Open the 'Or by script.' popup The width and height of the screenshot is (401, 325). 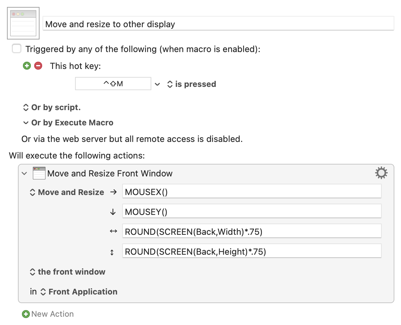point(51,107)
